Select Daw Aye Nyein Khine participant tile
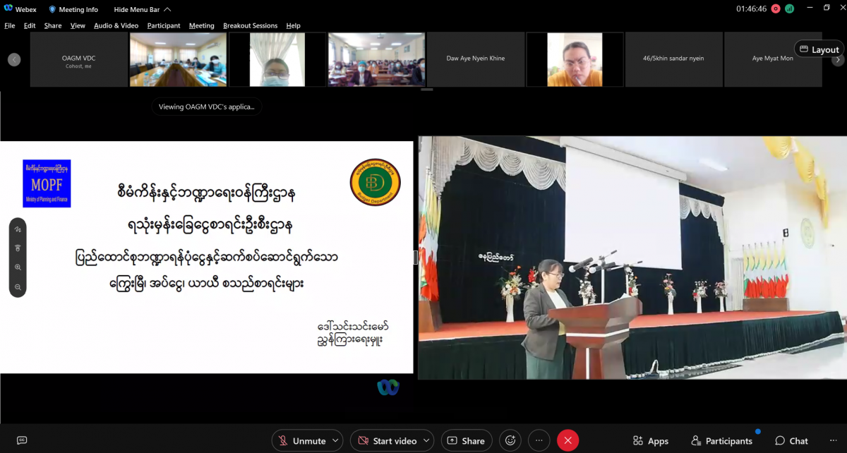Screen dimensions: 847x453 coord(476,59)
